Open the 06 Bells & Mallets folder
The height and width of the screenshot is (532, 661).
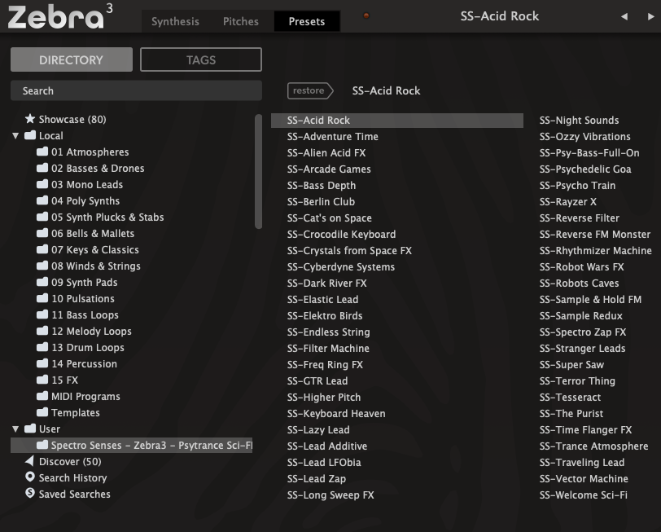tap(92, 233)
